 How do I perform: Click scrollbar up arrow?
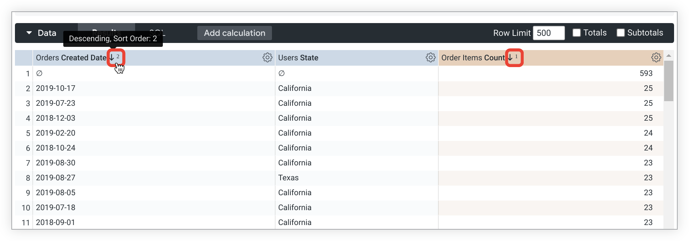[x=669, y=56]
